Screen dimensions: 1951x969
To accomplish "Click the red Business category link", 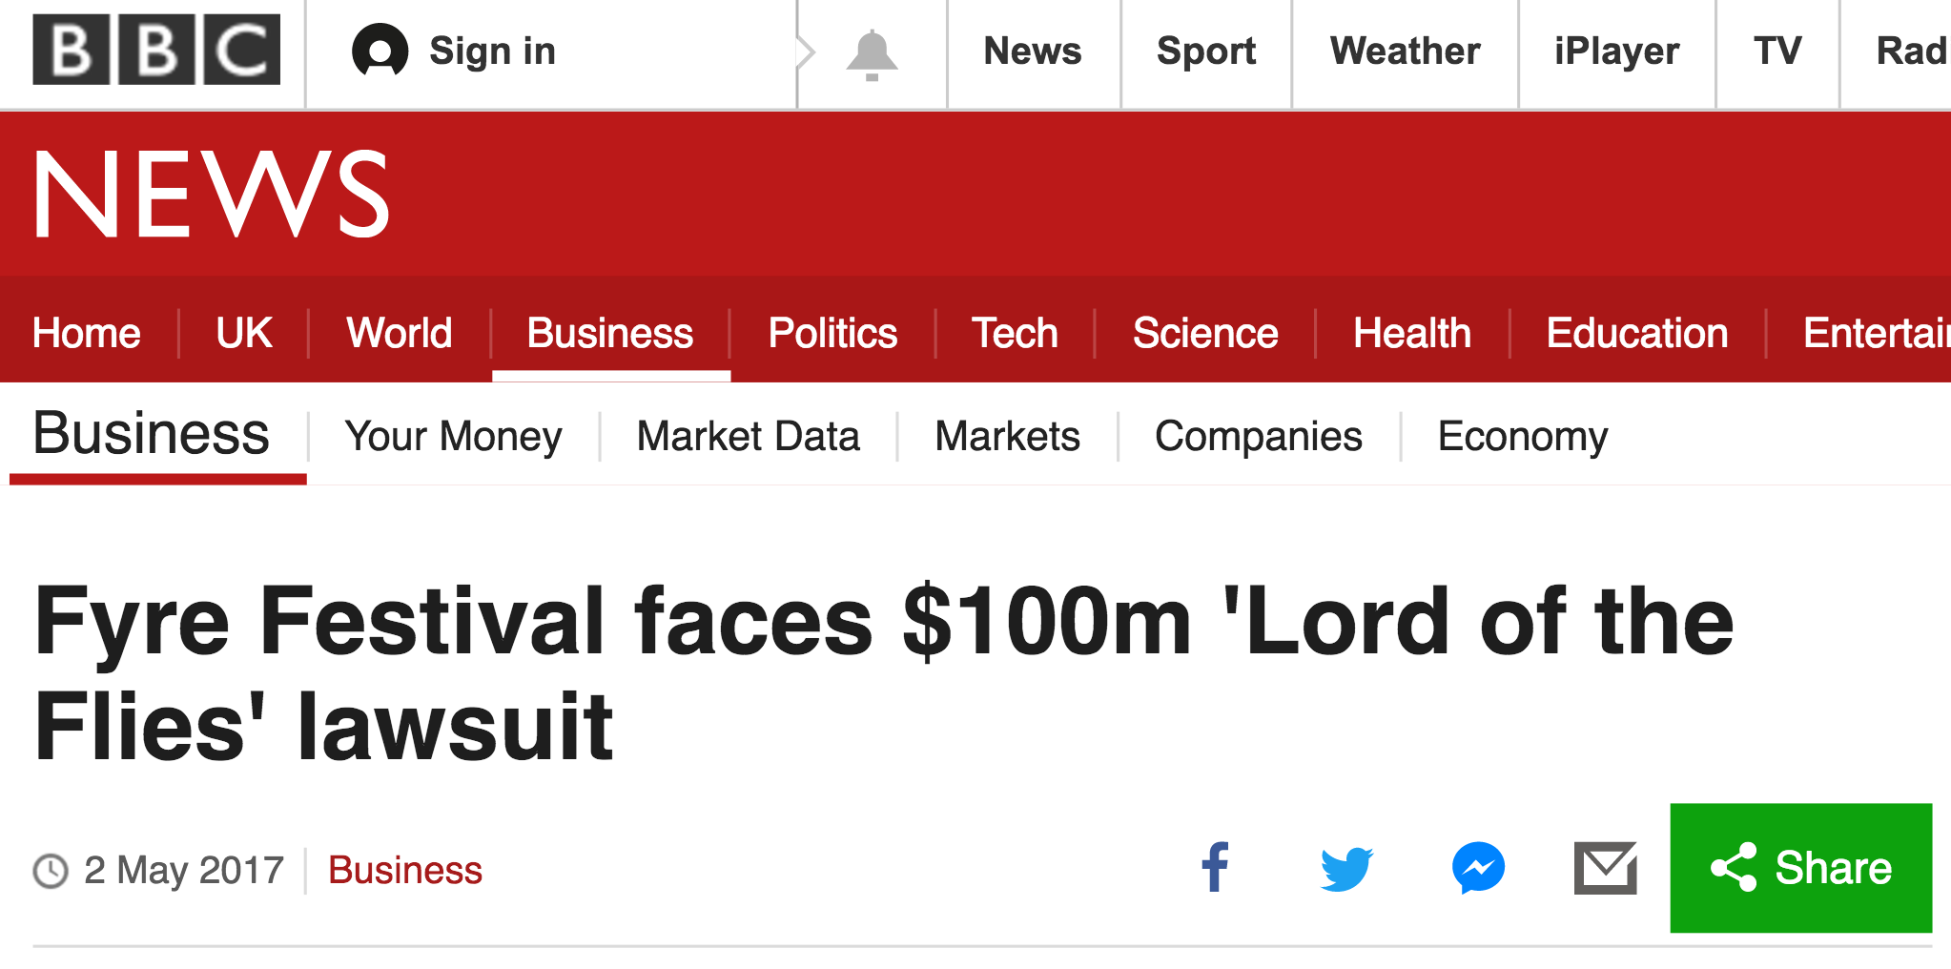I will click(x=405, y=870).
